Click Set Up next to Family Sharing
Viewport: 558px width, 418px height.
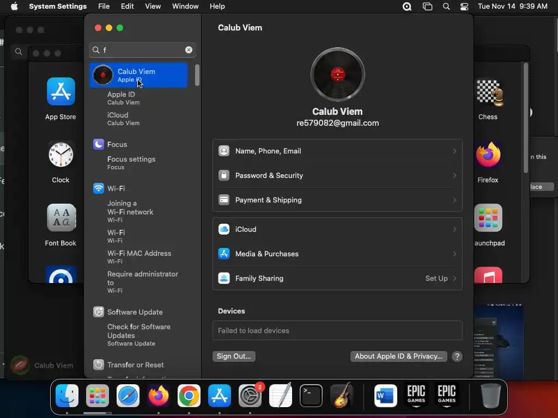click(x=436, y=278)
